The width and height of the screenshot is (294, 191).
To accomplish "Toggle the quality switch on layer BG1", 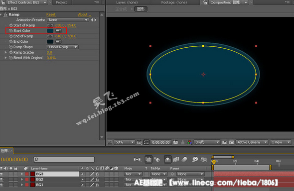I will tap(92, 185).
